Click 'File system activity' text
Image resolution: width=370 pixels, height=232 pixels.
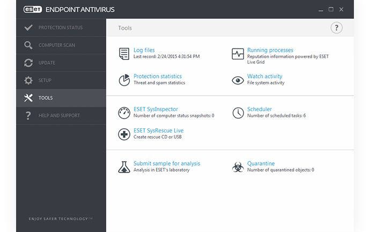[266, 83]
